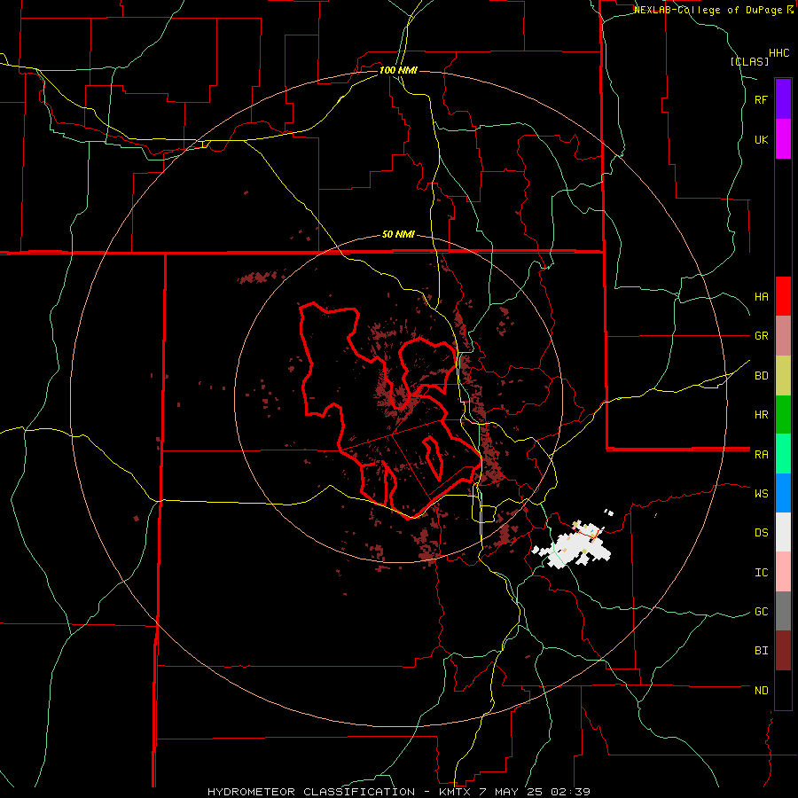The width and height of the screenshot is (798, 798).
Task: Select the WS blue legend swatch
Action: 783,493
